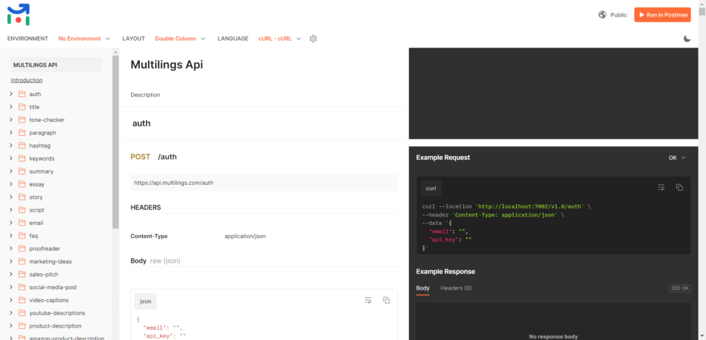Click the paragraph folder icon

21,133
